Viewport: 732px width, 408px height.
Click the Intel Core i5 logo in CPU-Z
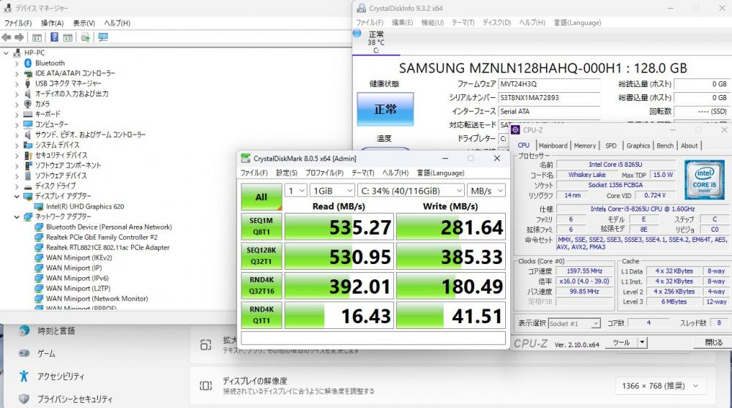point(704,180)
